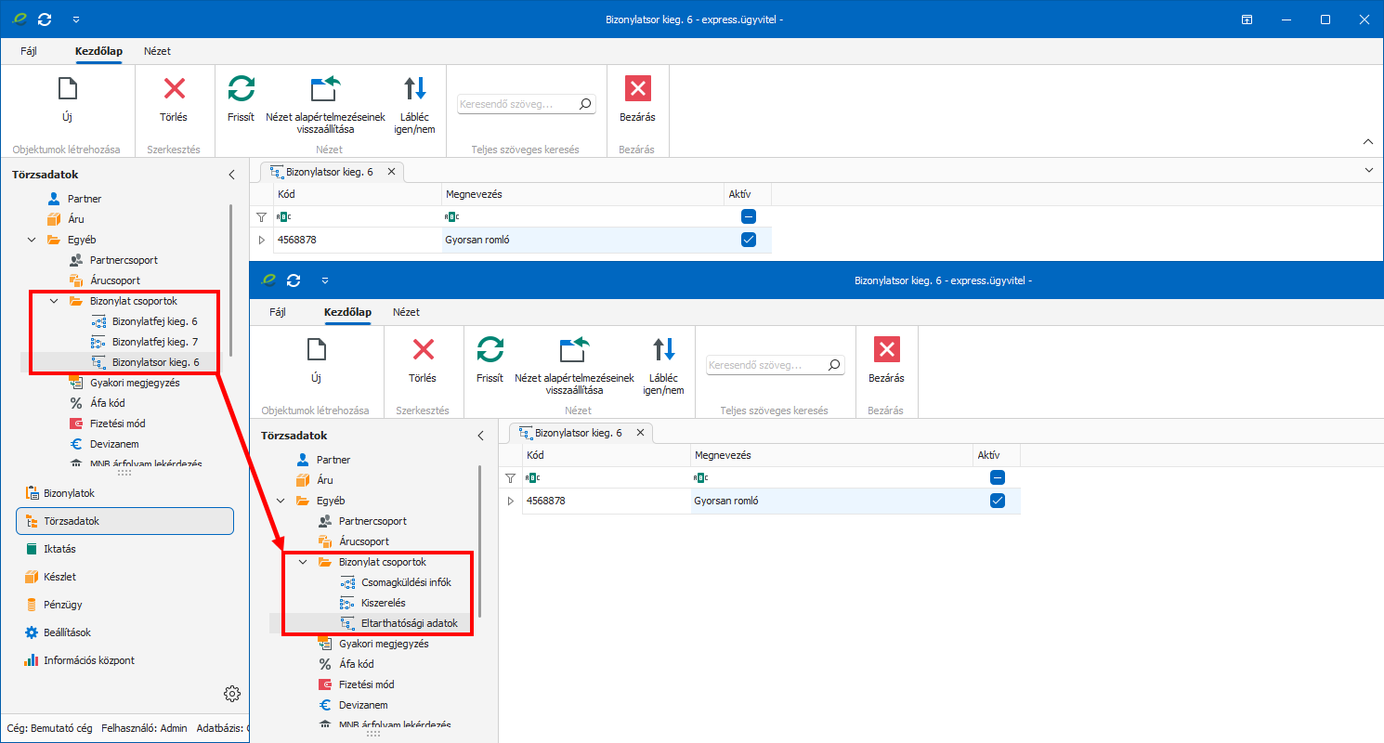Collapse the topmost ribbon using the chevron arrow
This screenshot has height=743, width=1384.
pos(1367,142)
